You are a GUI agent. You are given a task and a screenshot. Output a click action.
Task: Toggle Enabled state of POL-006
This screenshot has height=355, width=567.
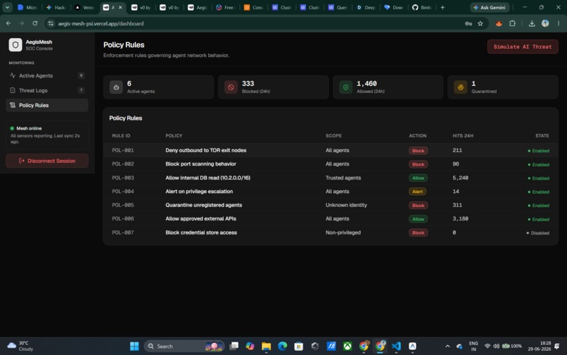coord(538,219)
